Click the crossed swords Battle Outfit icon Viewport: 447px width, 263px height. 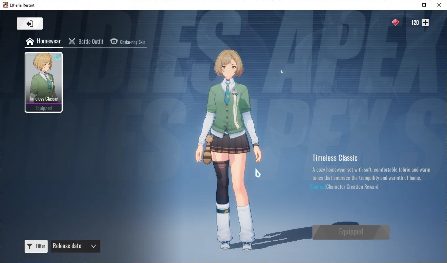tap(72, 41)
